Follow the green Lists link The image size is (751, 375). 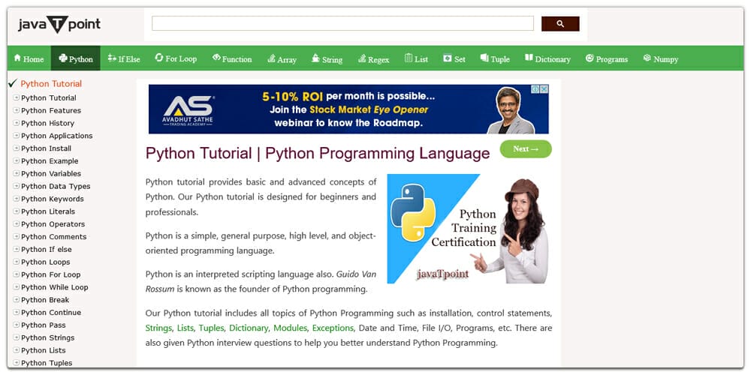[185, 328]
